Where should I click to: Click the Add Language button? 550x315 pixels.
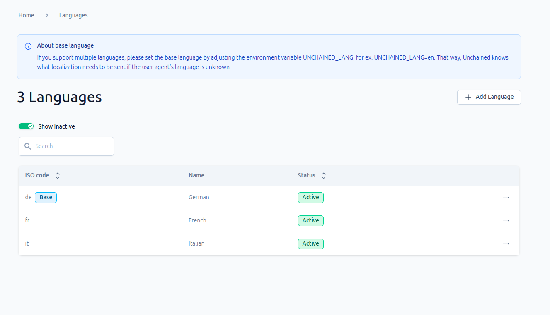click(489, 97)
